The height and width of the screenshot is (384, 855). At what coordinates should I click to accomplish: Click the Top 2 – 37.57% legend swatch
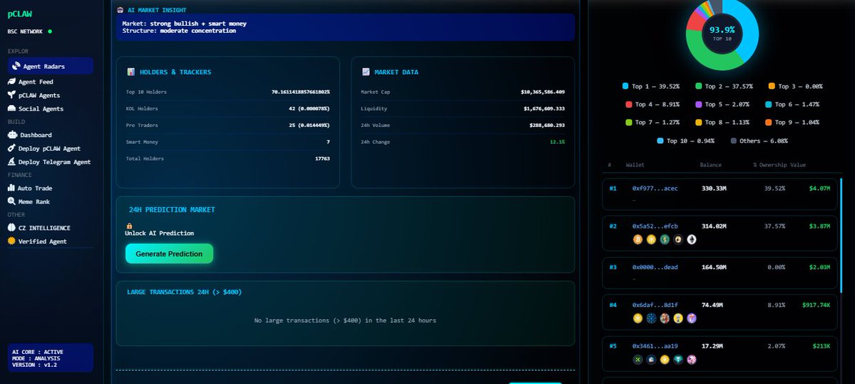coord(699,86)
